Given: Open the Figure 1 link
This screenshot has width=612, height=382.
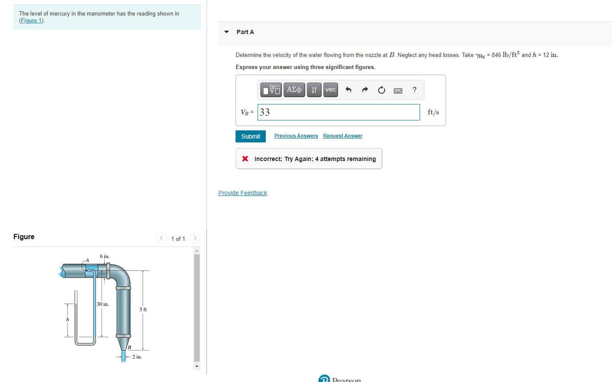Looking at the screenshot, I should [x=31, y=20].
